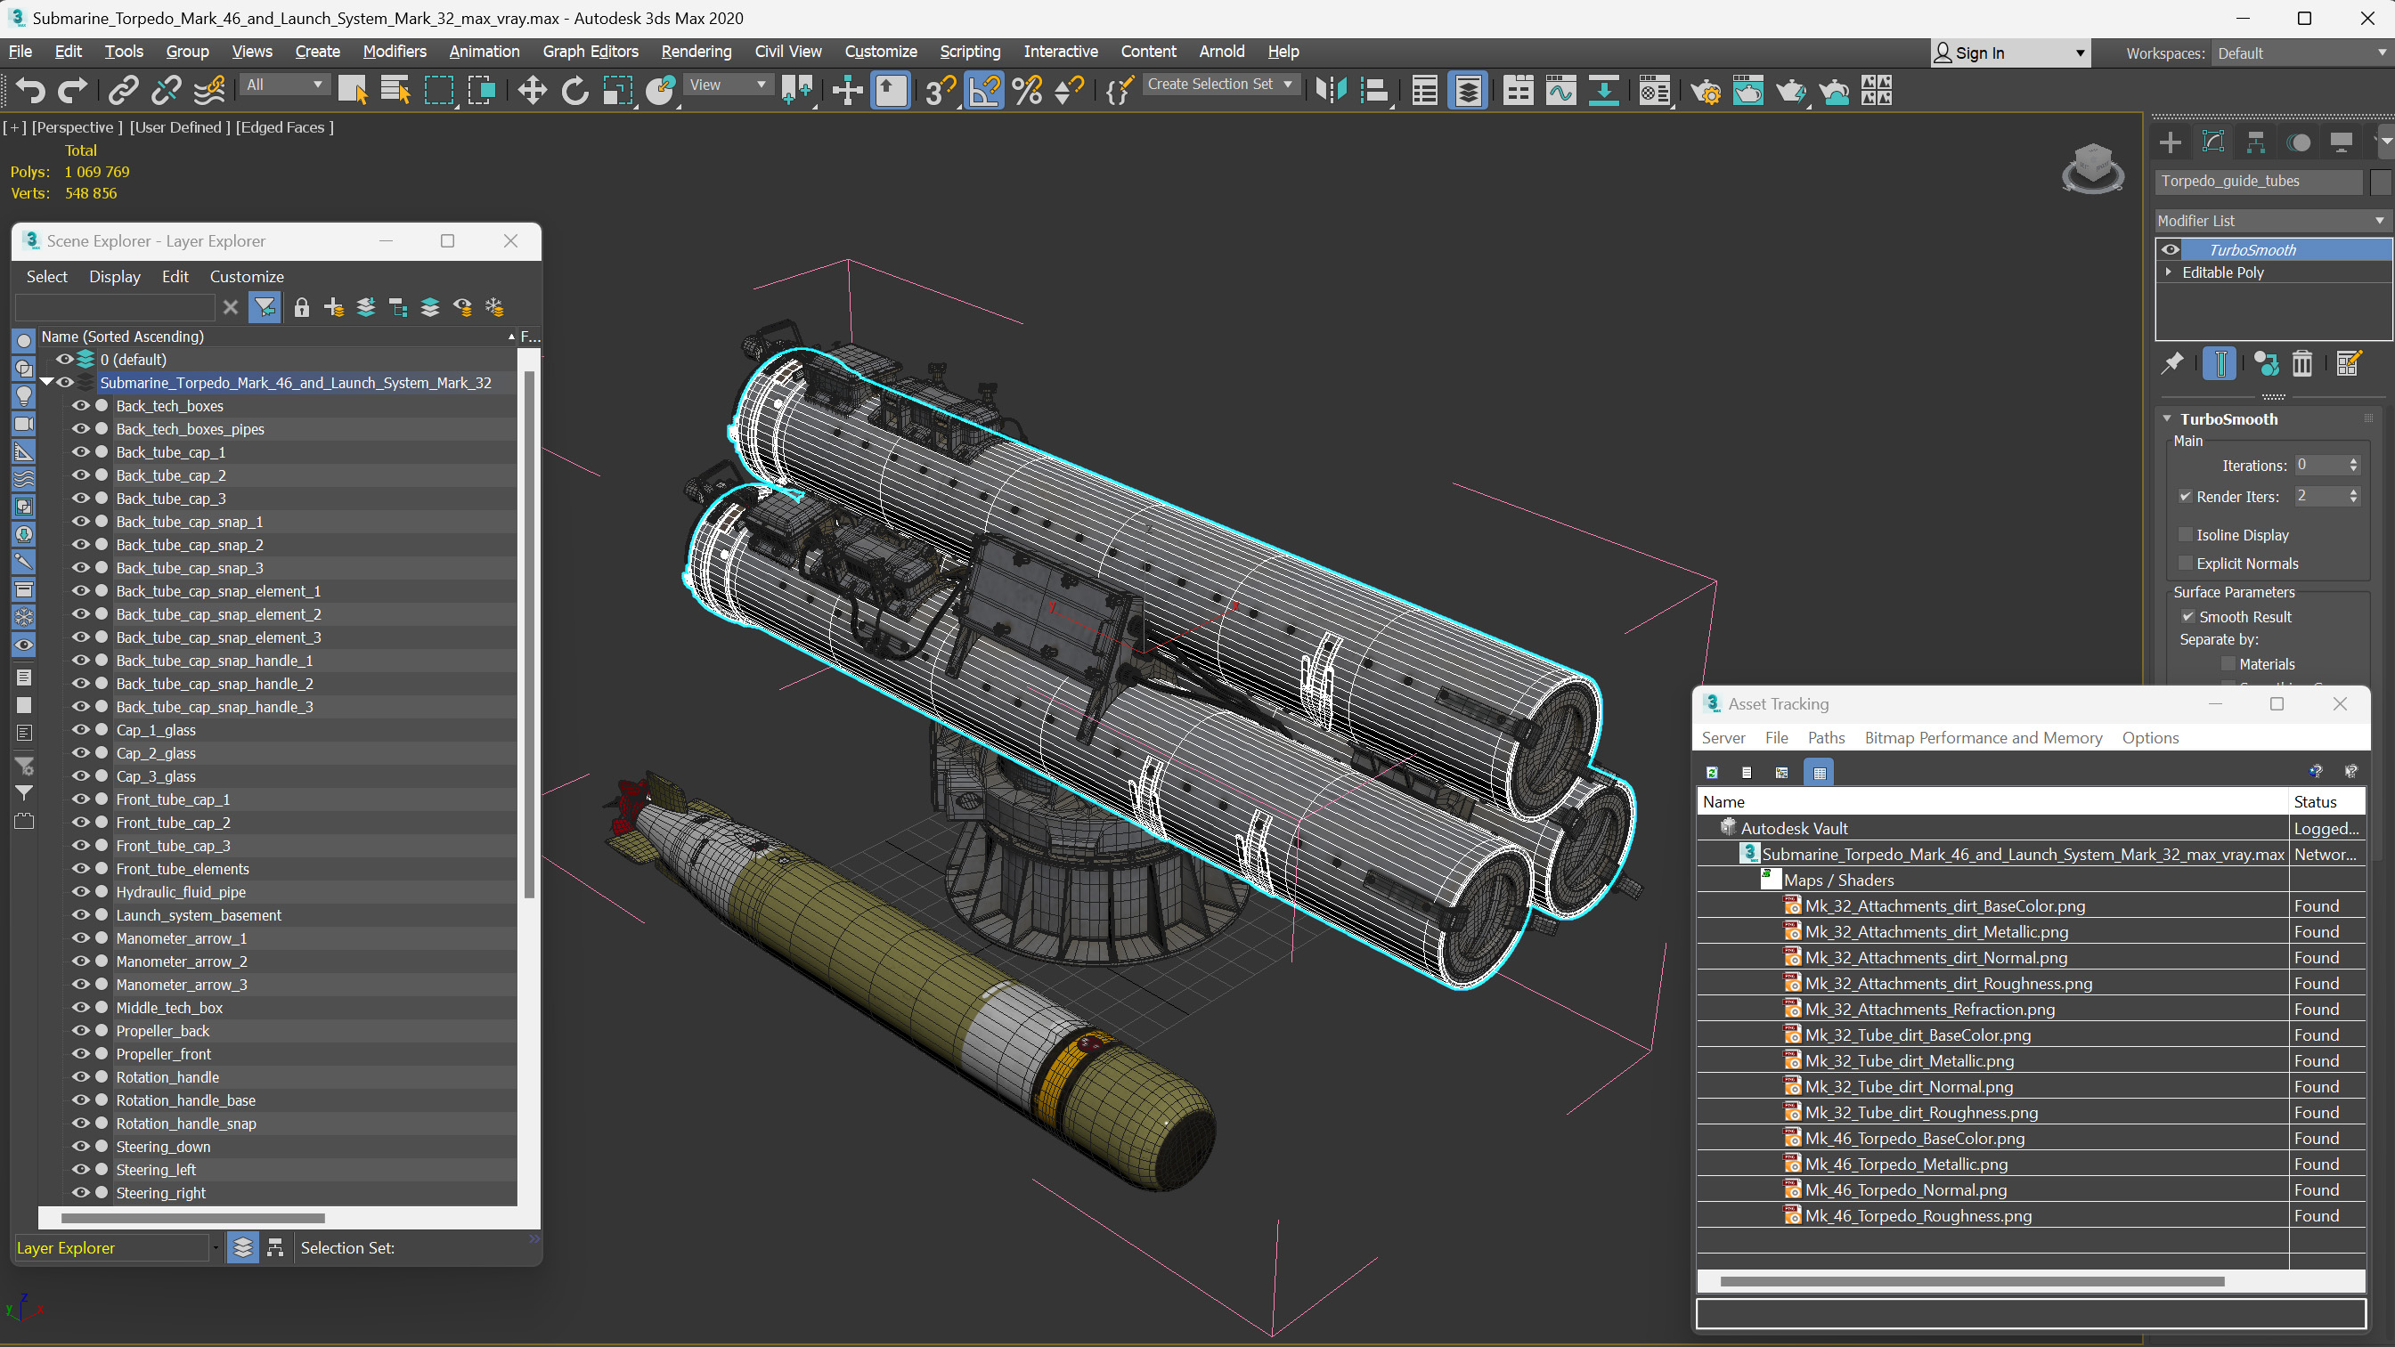The height and width of the screenshot is (1347, 2395).
Task: Open the Motion command panel tab
Action: [2298, 142]
